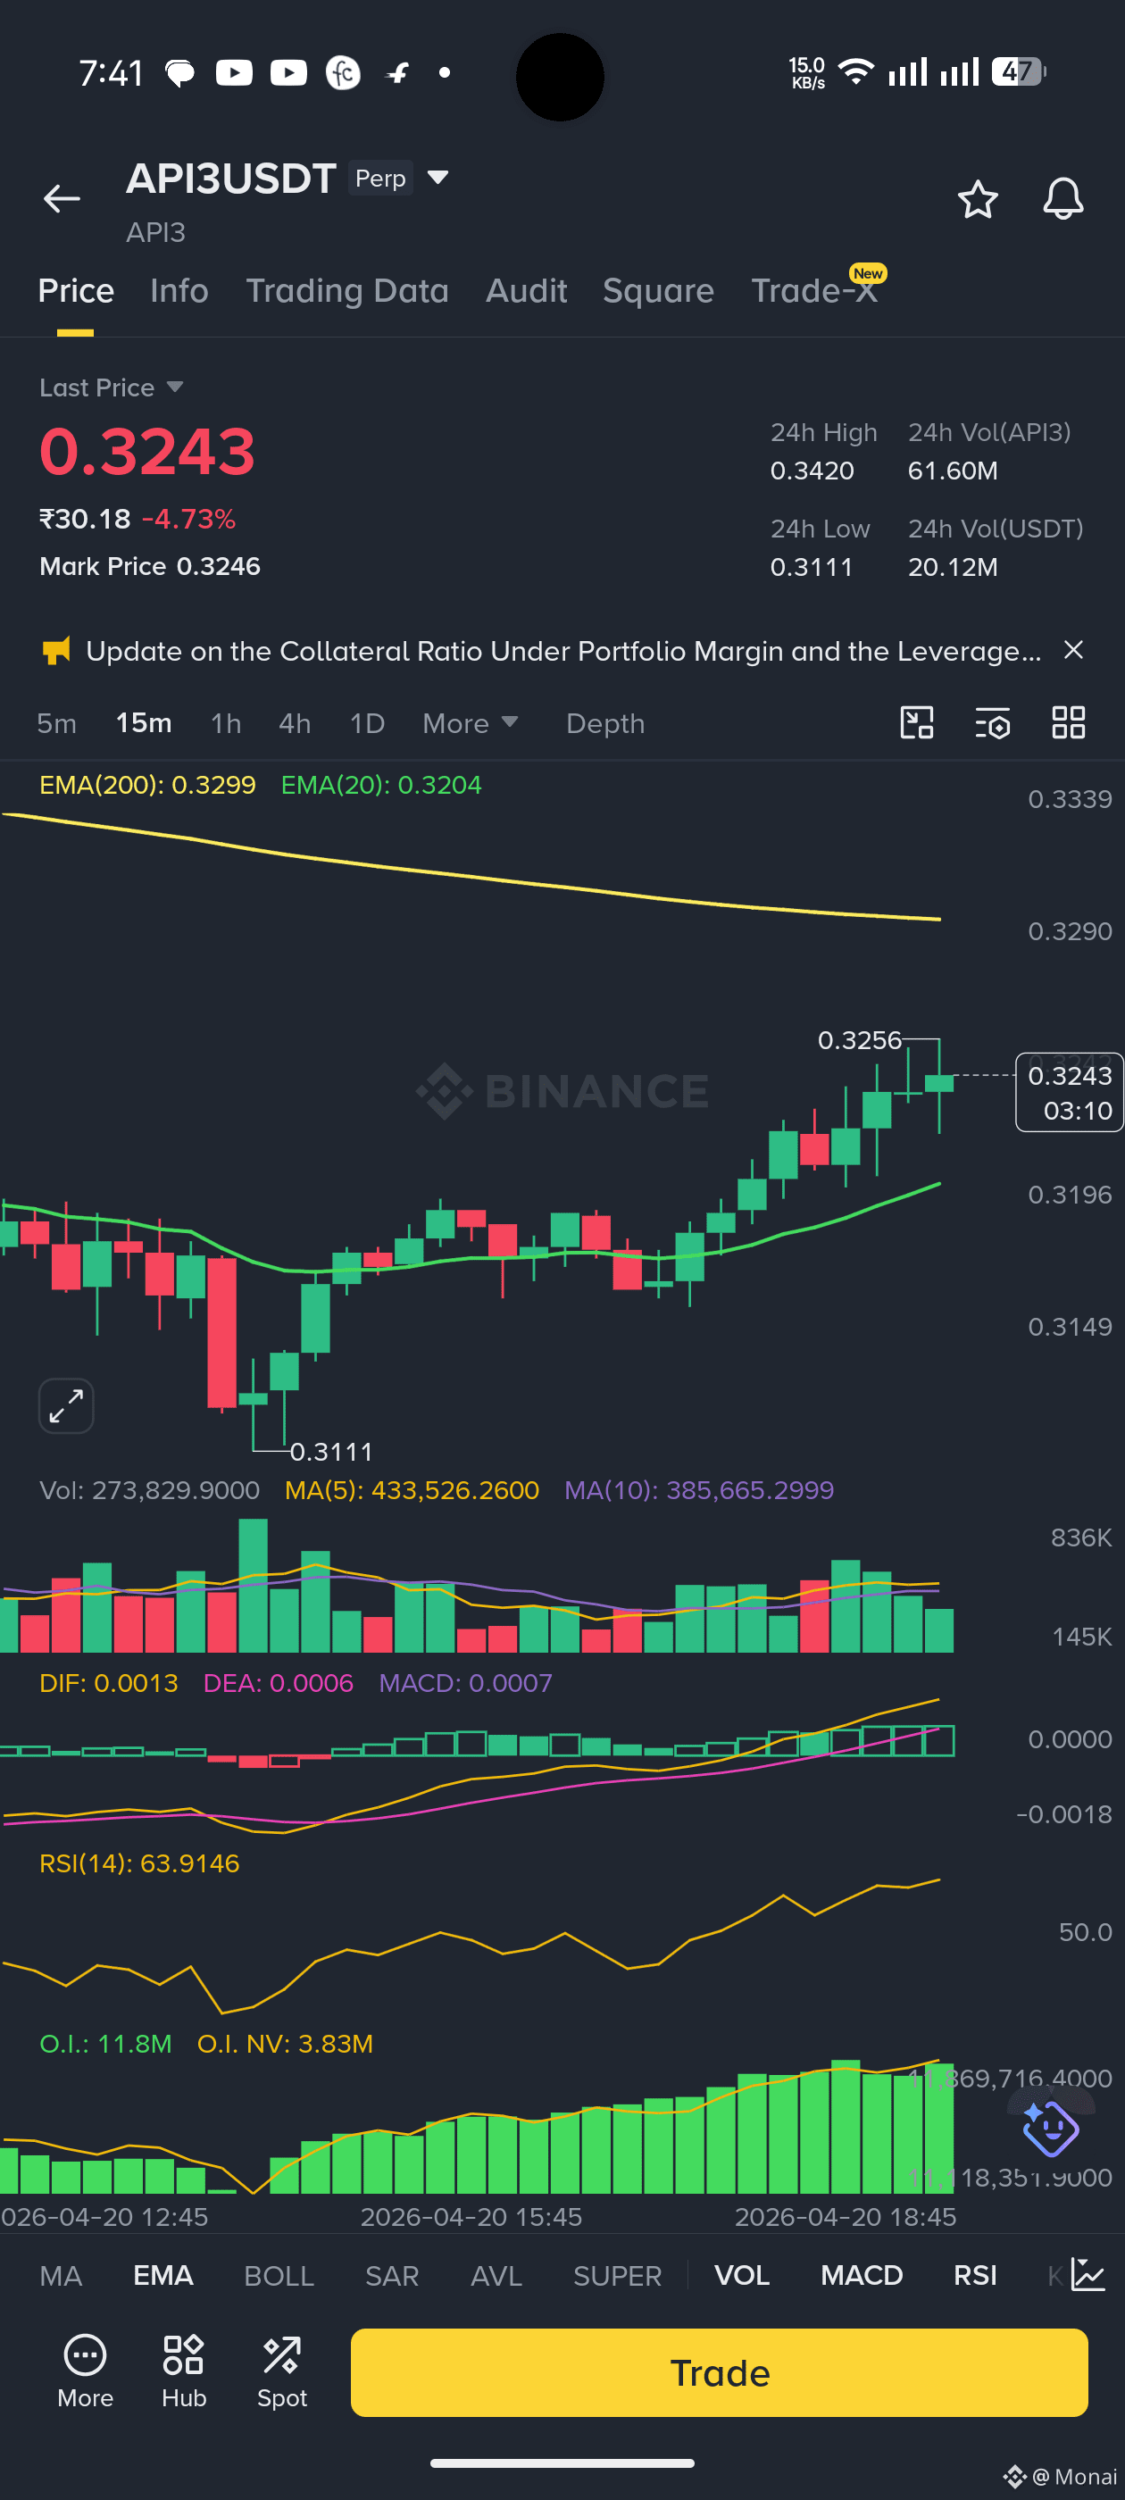Toggle the SAR indicator
The image size is (1125, 2500).
pos(391,2275)
